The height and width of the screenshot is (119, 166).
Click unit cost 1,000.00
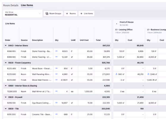click(88, 91)
